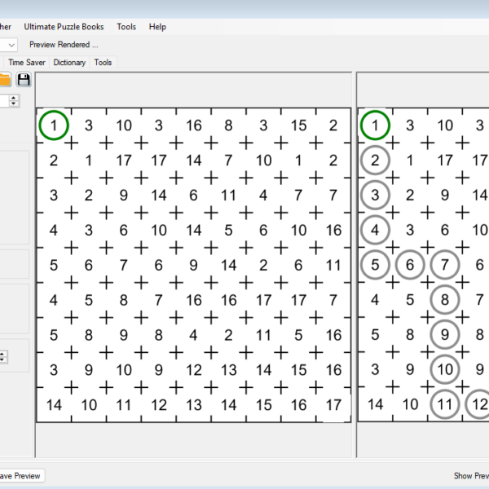This screenshot has width=489, height=489.
Task: Click the orange open folder icon
Action: (x=4, y=79)
